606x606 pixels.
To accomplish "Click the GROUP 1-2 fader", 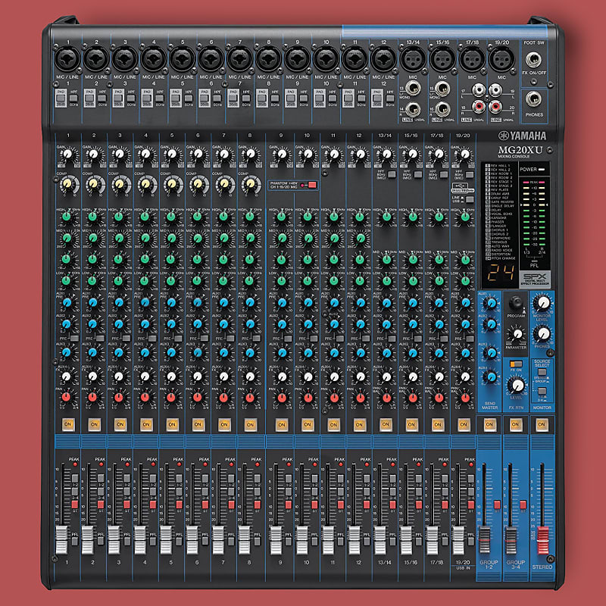I will coord(484,539).
